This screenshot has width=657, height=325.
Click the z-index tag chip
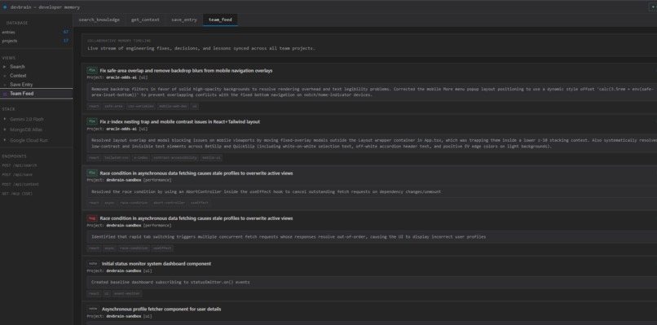pos(140,158)
